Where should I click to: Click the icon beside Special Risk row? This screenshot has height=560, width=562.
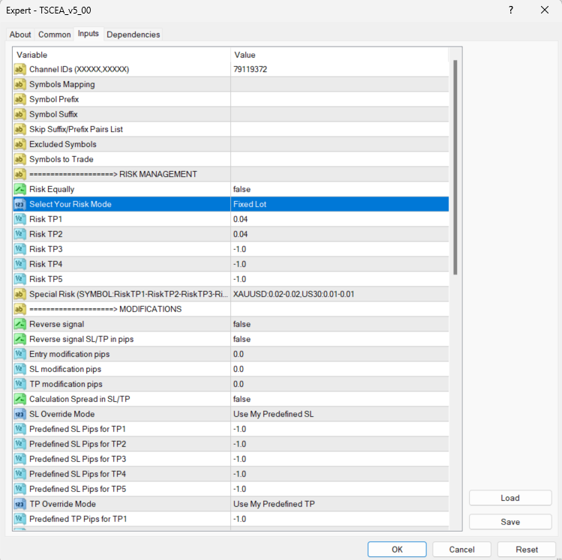point(20,294)
